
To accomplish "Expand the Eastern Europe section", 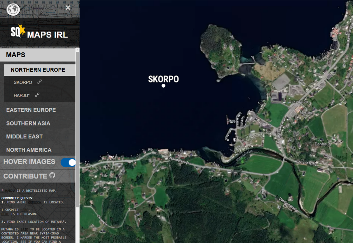I will tap(31, 110).
